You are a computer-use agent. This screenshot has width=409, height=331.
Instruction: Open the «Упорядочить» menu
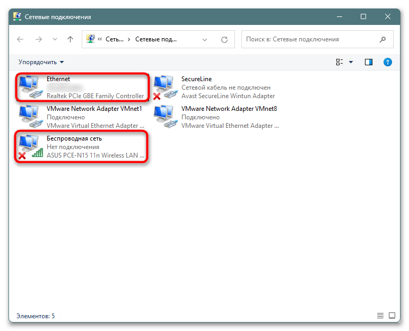pyautogui.click(x=41, y=62)
